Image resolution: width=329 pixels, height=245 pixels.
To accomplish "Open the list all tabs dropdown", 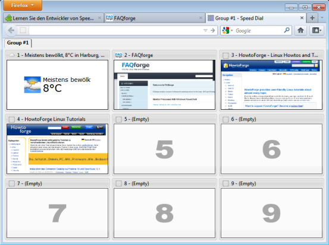I will point(322,18).
